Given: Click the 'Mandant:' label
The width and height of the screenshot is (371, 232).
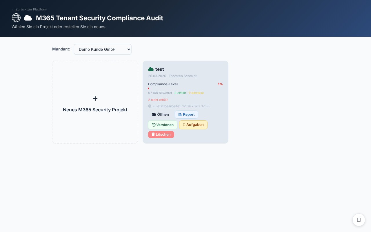Looking at the screenshot, I should click(x=61, y=49).
